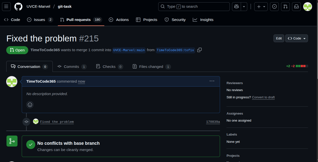318x162 pixels.
Task: Switch to the Issues tab
Action: coord(40,20)
